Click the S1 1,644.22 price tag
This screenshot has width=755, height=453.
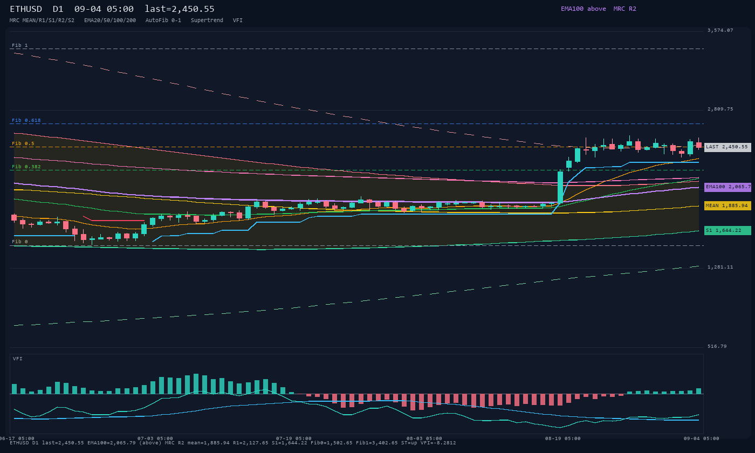point(727,231)
